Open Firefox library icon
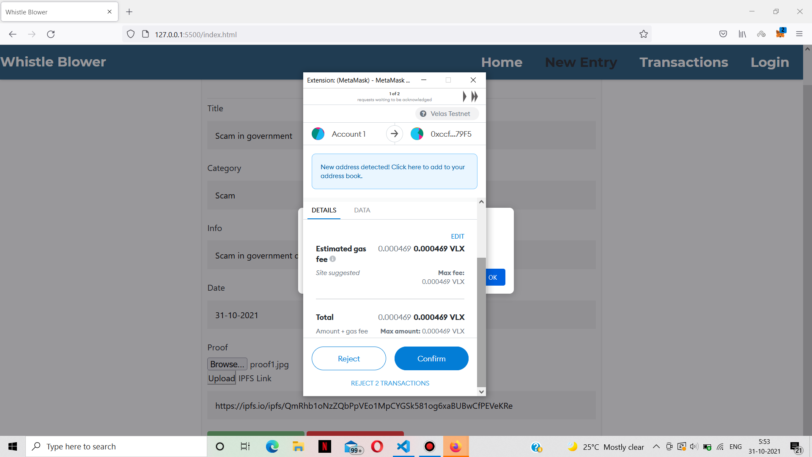The height and width of the screenshot is (457, 812). click(x=742, y=34)
